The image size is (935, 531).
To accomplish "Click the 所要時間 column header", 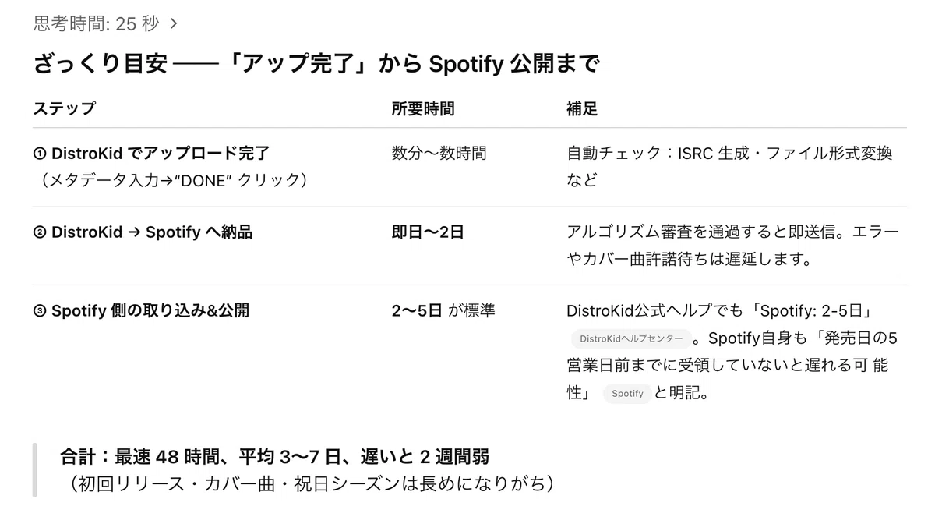I will 422,108.
